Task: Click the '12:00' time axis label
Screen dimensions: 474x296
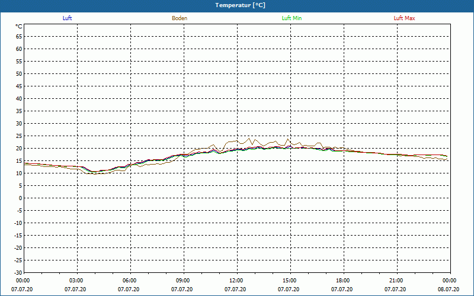Action: (236, 281)
